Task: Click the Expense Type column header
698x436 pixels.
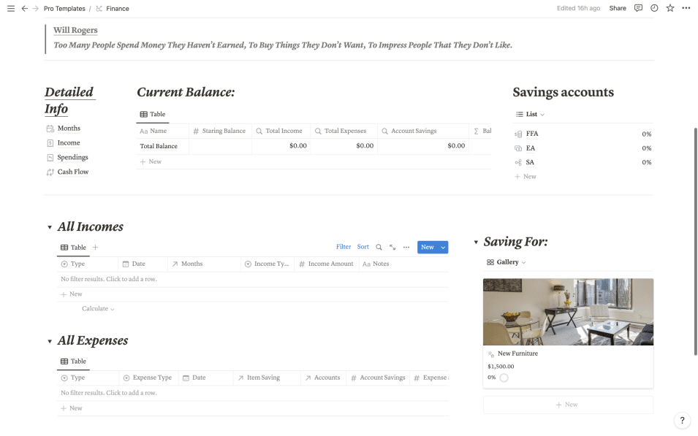Action: (x=148, y=378)
